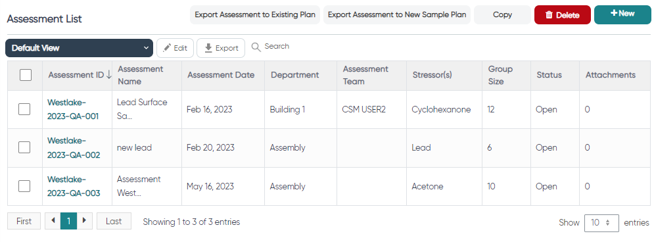Click the trash icon on Delete button

click(549, 15)
